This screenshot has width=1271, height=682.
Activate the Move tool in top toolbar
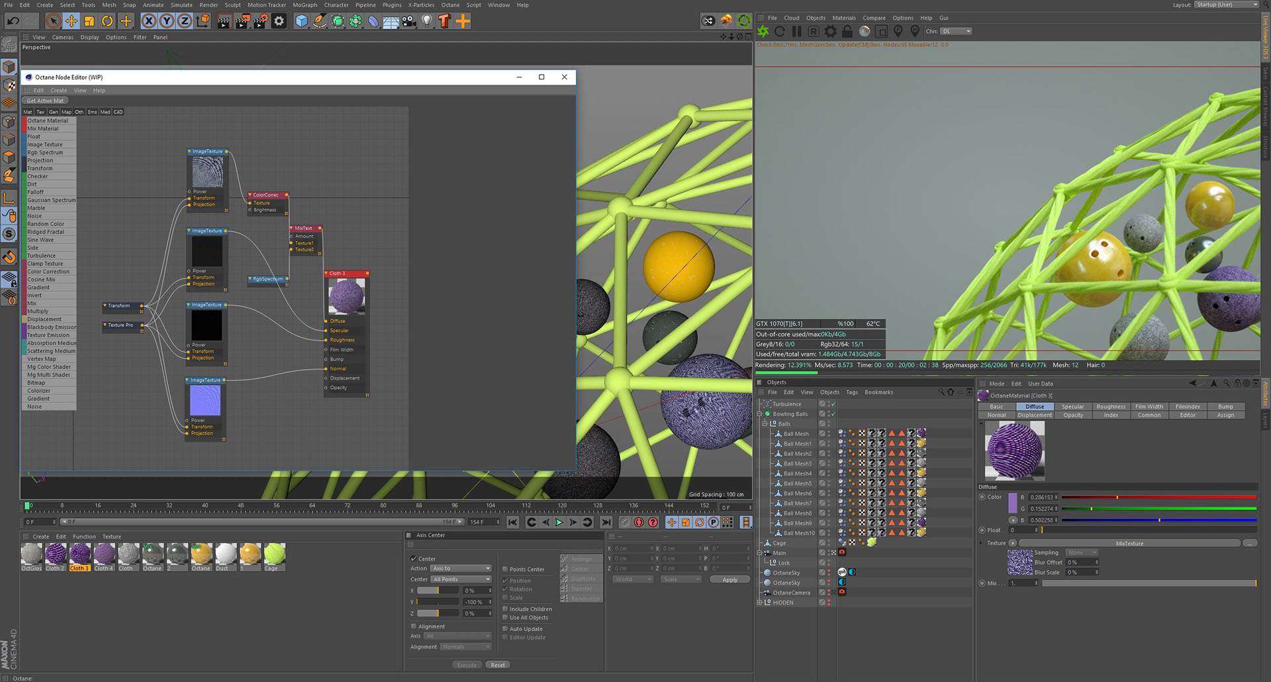71,21
